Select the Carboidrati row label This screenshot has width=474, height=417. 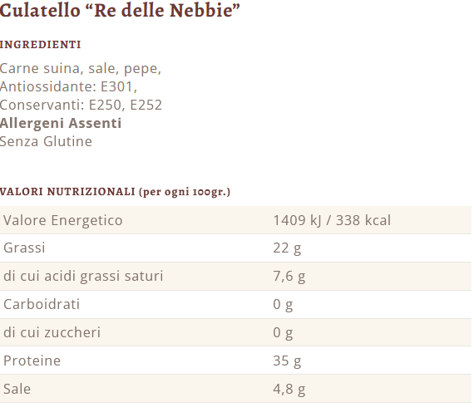42,304
